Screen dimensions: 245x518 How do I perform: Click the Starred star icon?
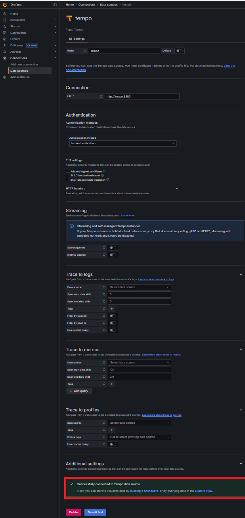[5, 26]
